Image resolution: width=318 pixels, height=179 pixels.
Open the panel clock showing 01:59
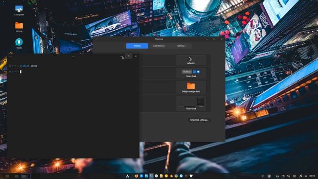313,176
